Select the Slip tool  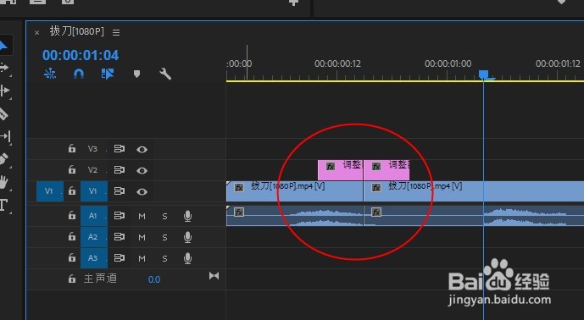coord(5,136)
